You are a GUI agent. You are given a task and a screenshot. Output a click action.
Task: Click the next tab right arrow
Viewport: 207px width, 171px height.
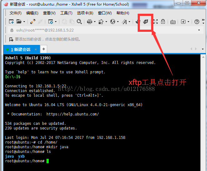(x=196, y=49)
